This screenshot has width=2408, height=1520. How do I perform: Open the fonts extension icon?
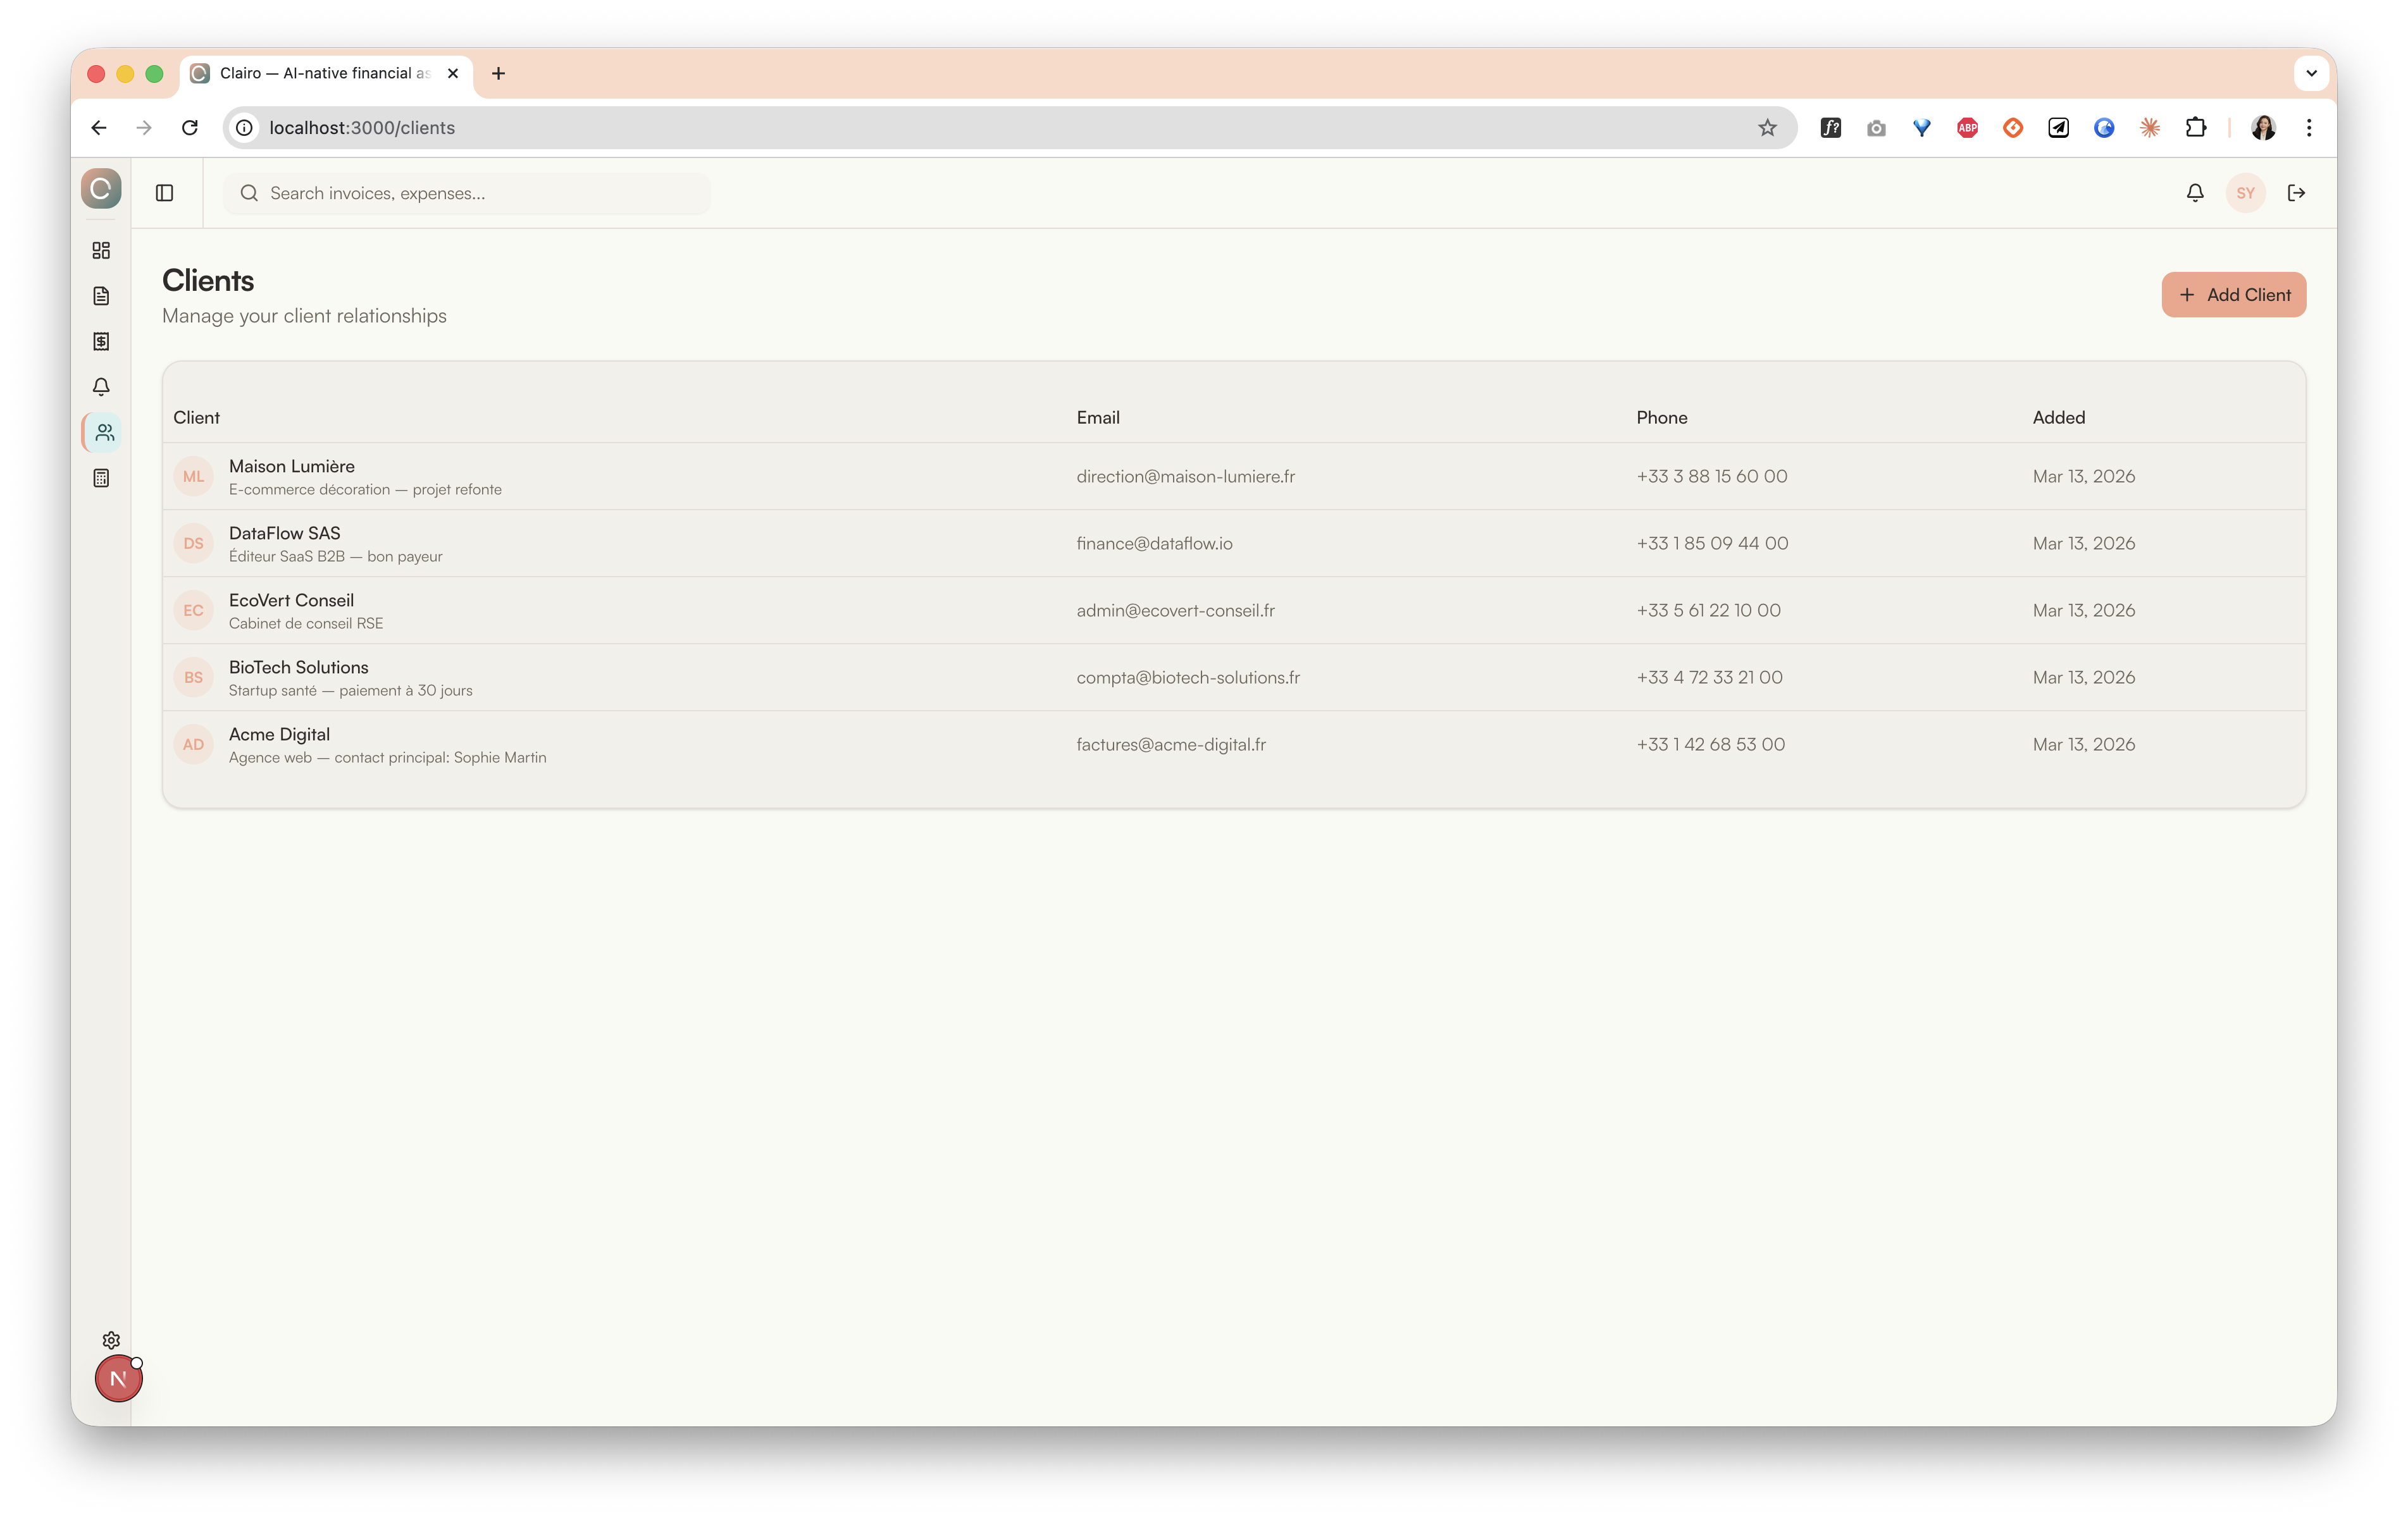pos(1830,128)
